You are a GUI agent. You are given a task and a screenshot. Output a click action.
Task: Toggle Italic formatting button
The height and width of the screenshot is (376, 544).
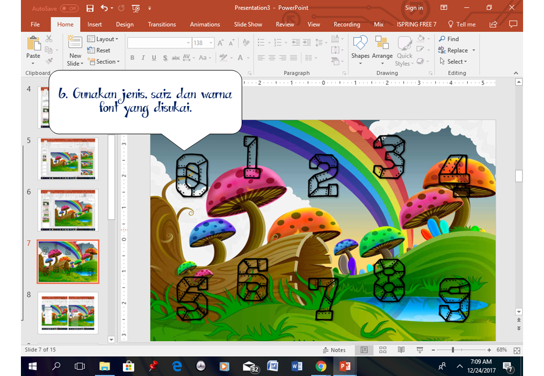(x=143, y=58)
